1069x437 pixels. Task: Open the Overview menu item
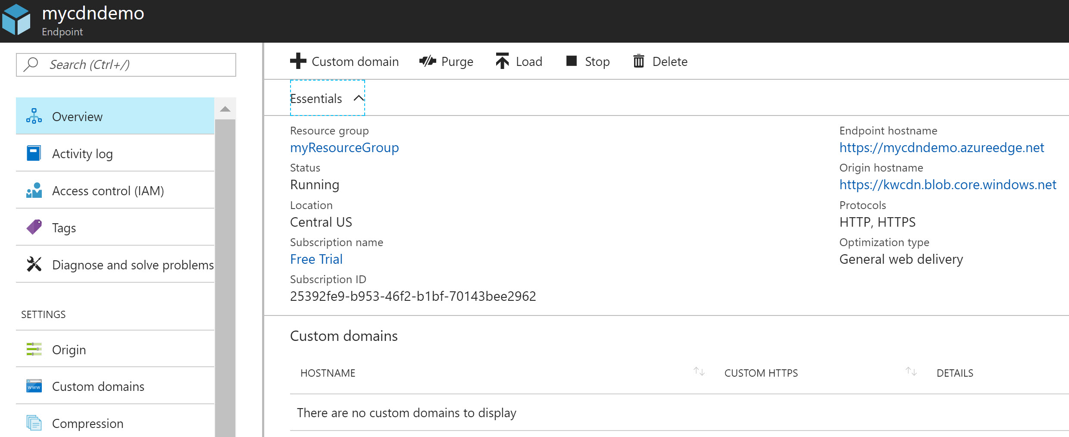click(x=115, y=116)
